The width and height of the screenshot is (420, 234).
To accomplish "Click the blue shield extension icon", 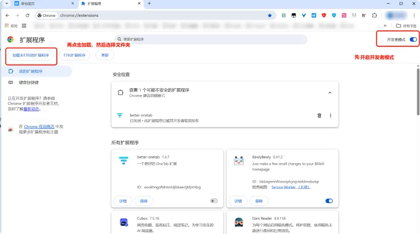I will pyautogui.click(x=334, y=16).
